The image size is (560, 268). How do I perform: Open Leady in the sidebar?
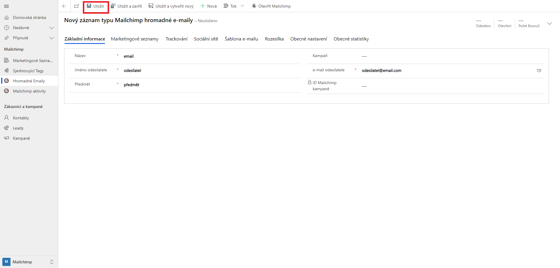[x=18, y=128]
